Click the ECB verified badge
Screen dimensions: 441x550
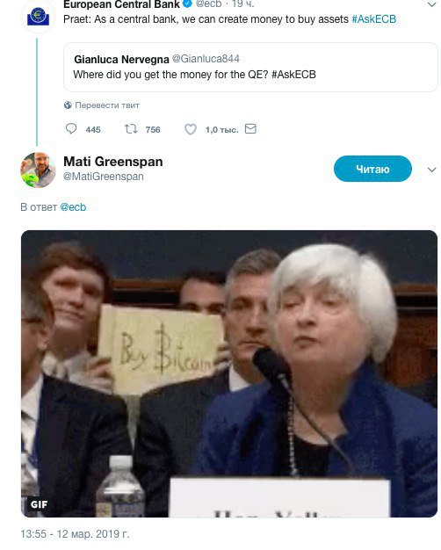(x=188, y=4)
